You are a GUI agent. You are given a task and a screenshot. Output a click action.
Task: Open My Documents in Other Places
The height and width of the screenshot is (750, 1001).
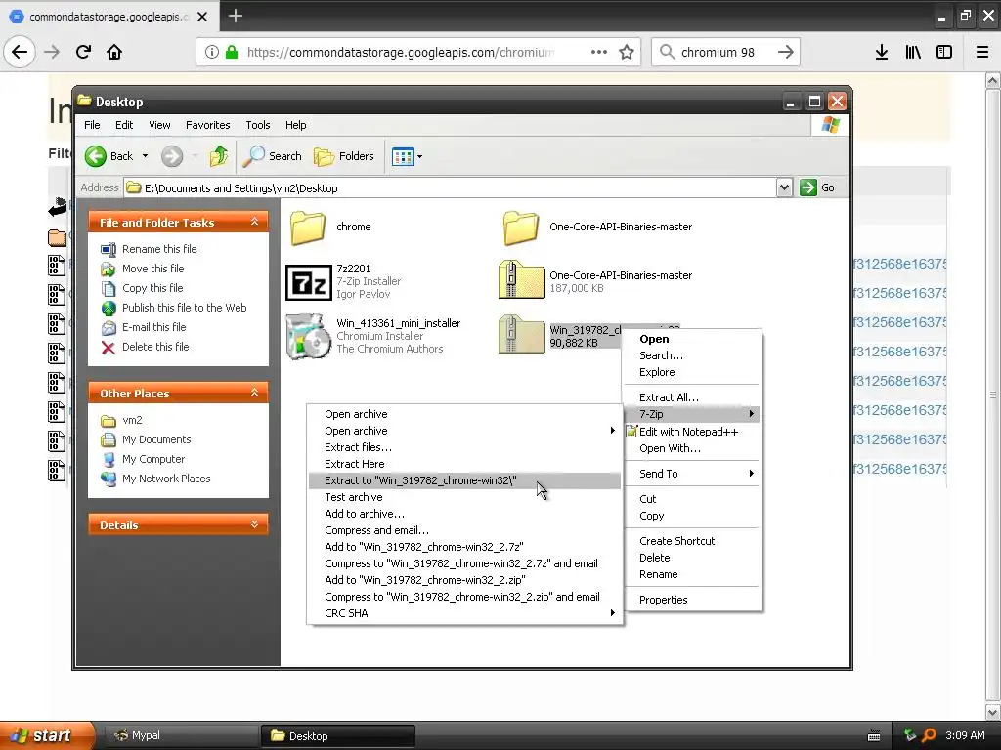pos(156,439)
